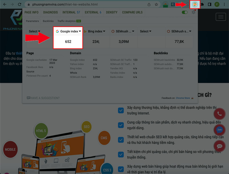Expand the second Select dropdown
Image resolution: width=229 pixels, height=174 pixels.
(x=146, y=31)
